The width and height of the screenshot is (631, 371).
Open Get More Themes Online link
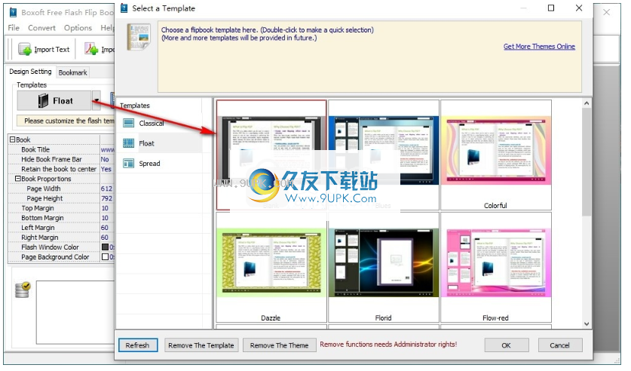(539, 46)
